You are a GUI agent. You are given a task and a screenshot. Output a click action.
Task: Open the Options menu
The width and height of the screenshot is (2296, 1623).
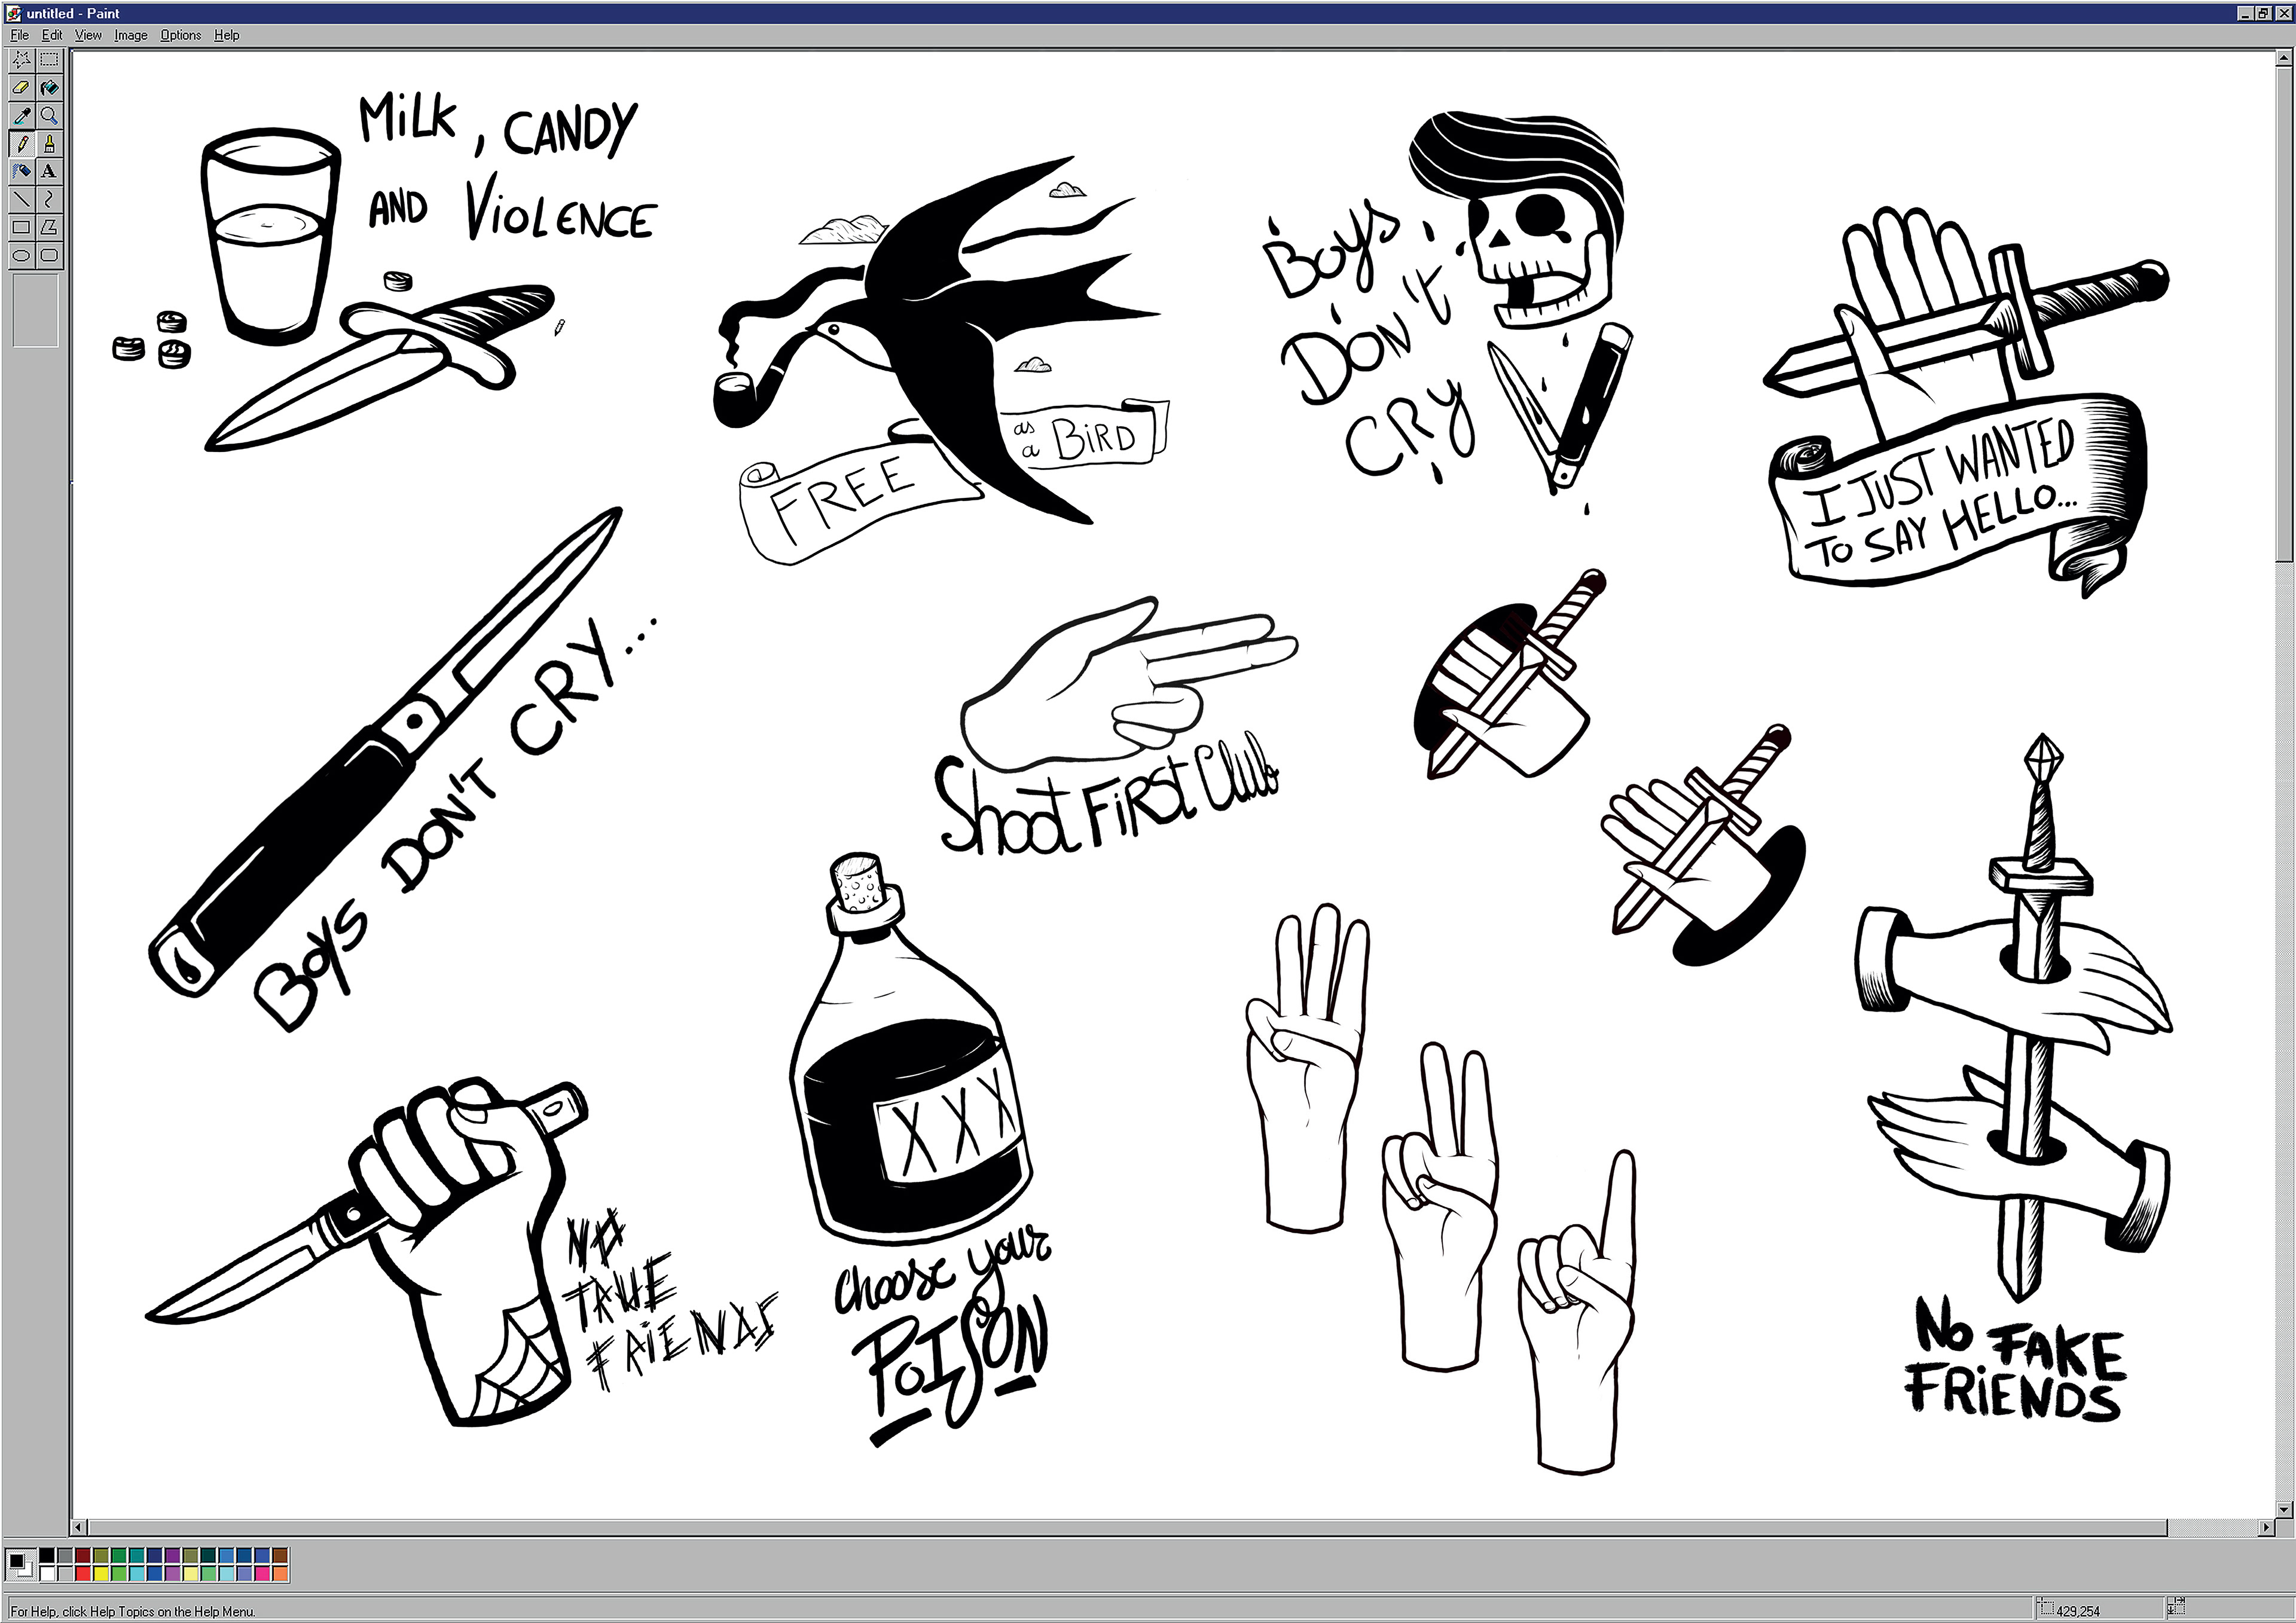pos(180,35)
